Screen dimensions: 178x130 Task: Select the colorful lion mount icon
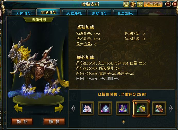click(159, 108)
